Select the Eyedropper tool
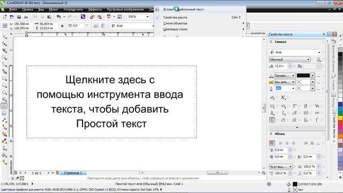The image size is (343, 193). [x=4, y=141]
